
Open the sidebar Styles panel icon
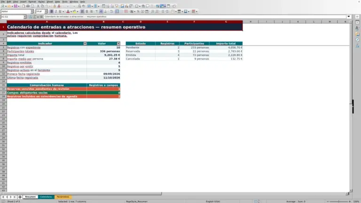click(357, 28)
